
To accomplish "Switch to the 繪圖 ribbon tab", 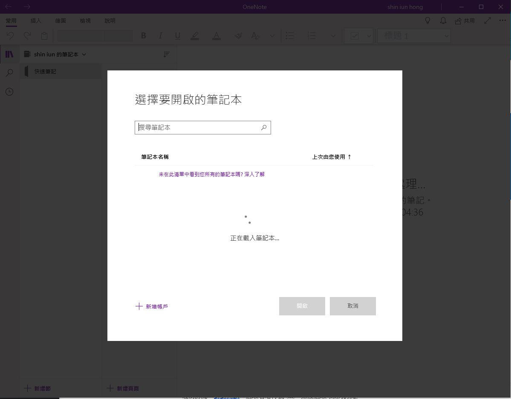I will pos(61,21).
